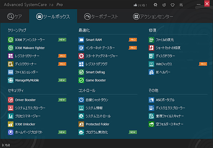The height and width of the screenshot is (148, 213).
Task: Open the レジストリクリーナー icon
Action: (11, 56)
